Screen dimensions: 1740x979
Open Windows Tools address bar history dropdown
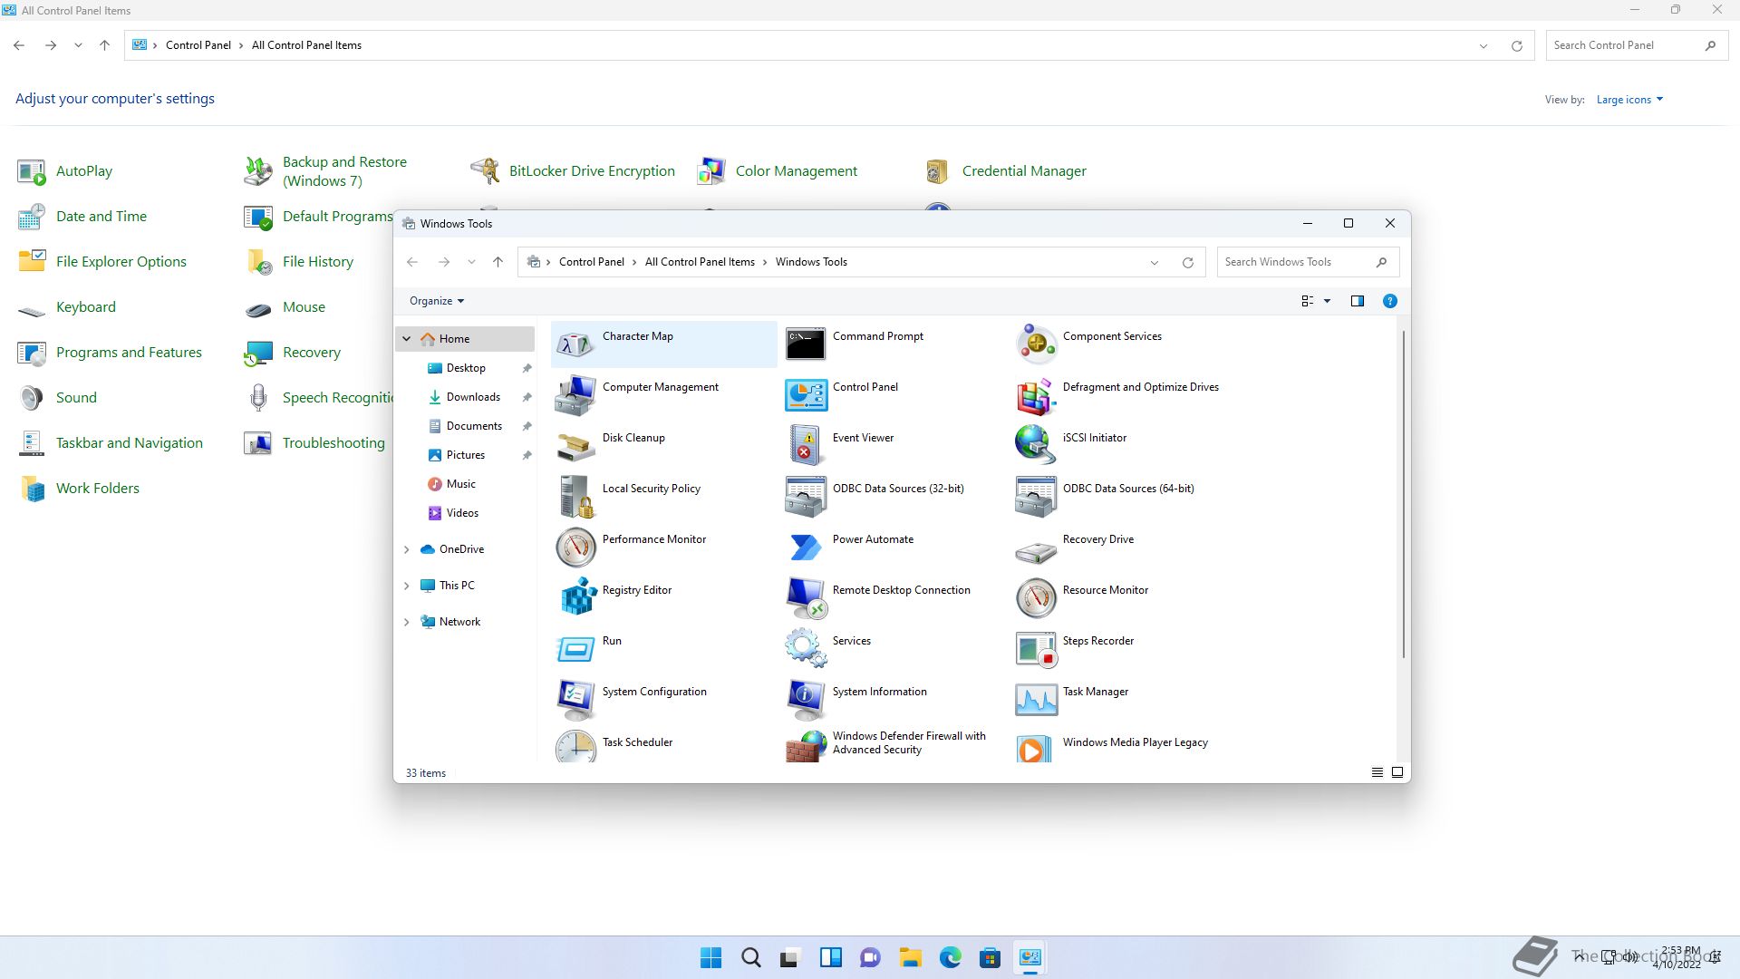coord(1155,263)
